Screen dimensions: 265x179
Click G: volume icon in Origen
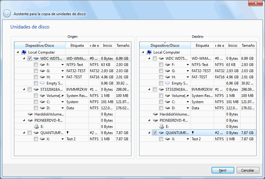tap(42, 71)
